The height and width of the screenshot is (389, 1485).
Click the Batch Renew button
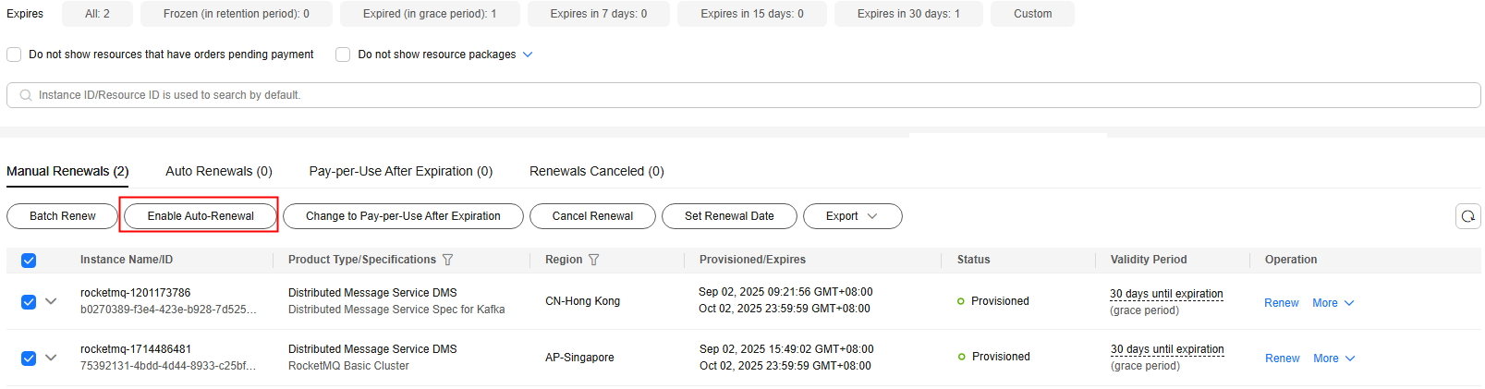[x=62, y=216]
